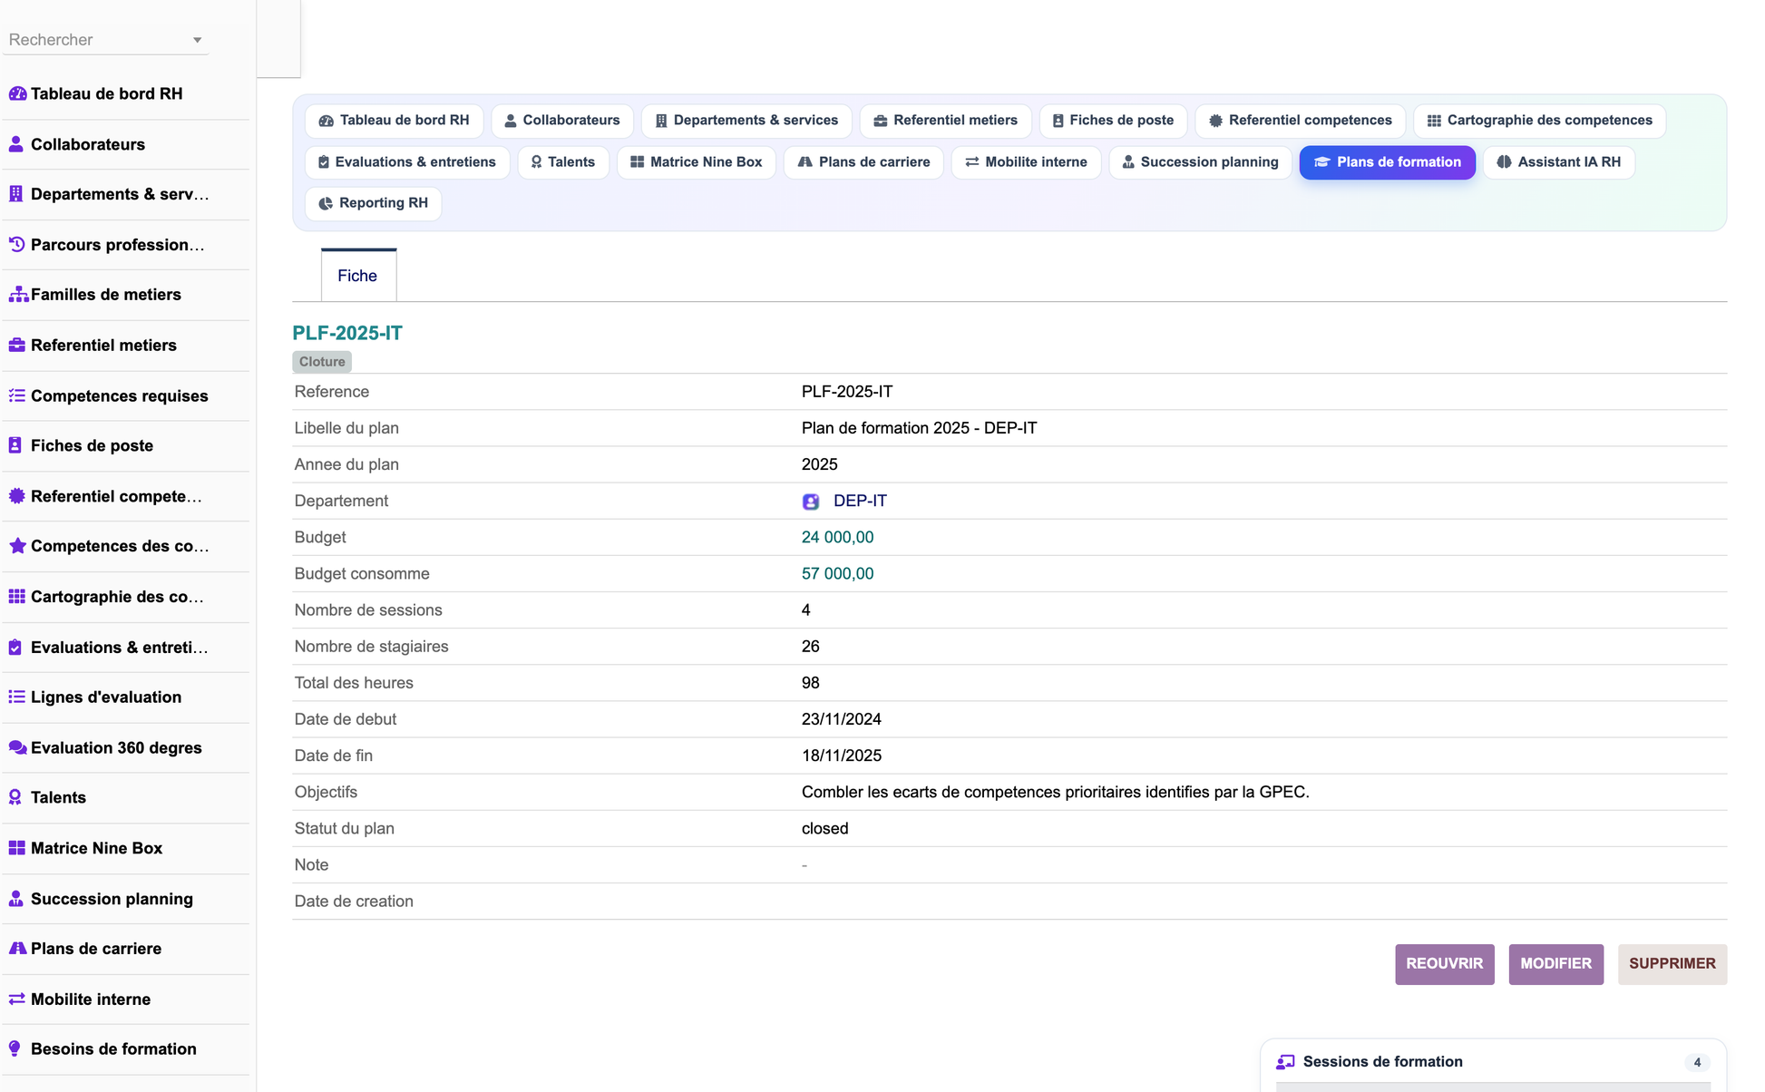Follow the DEP-IT department link
1765x1092 pixels.
pos(860,502)
